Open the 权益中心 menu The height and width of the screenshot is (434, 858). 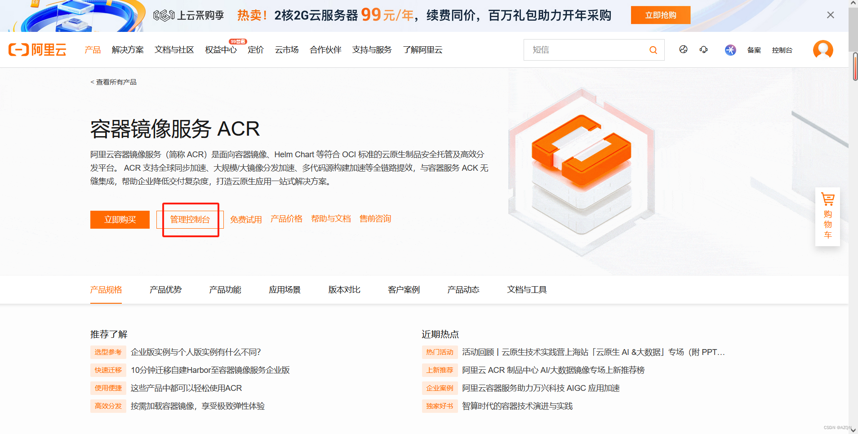(221, 50)
